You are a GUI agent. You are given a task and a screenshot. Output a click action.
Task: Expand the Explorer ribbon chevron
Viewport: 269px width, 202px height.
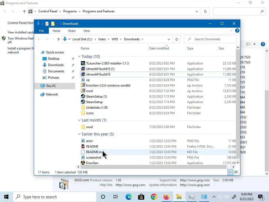231,31
